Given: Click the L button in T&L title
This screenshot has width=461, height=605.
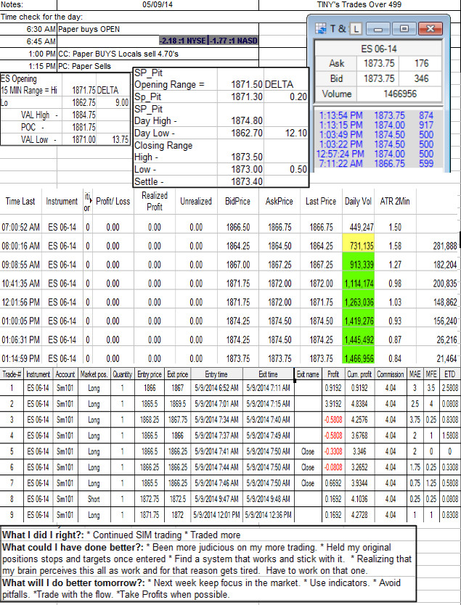Looking at the screenshot, I should 355,29.
